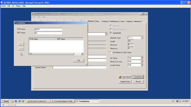Click the Internet Explorer quick launch icon
This screenshot has width=191, height=107.
[19, 101]
